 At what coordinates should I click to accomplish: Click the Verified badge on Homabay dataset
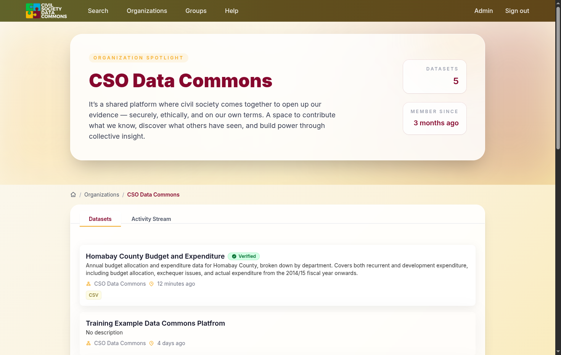point(244,256)
